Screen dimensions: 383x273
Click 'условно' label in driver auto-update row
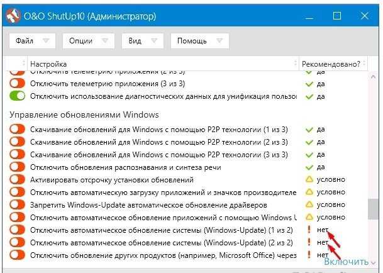pyautogui.click(x=331, y=204)
